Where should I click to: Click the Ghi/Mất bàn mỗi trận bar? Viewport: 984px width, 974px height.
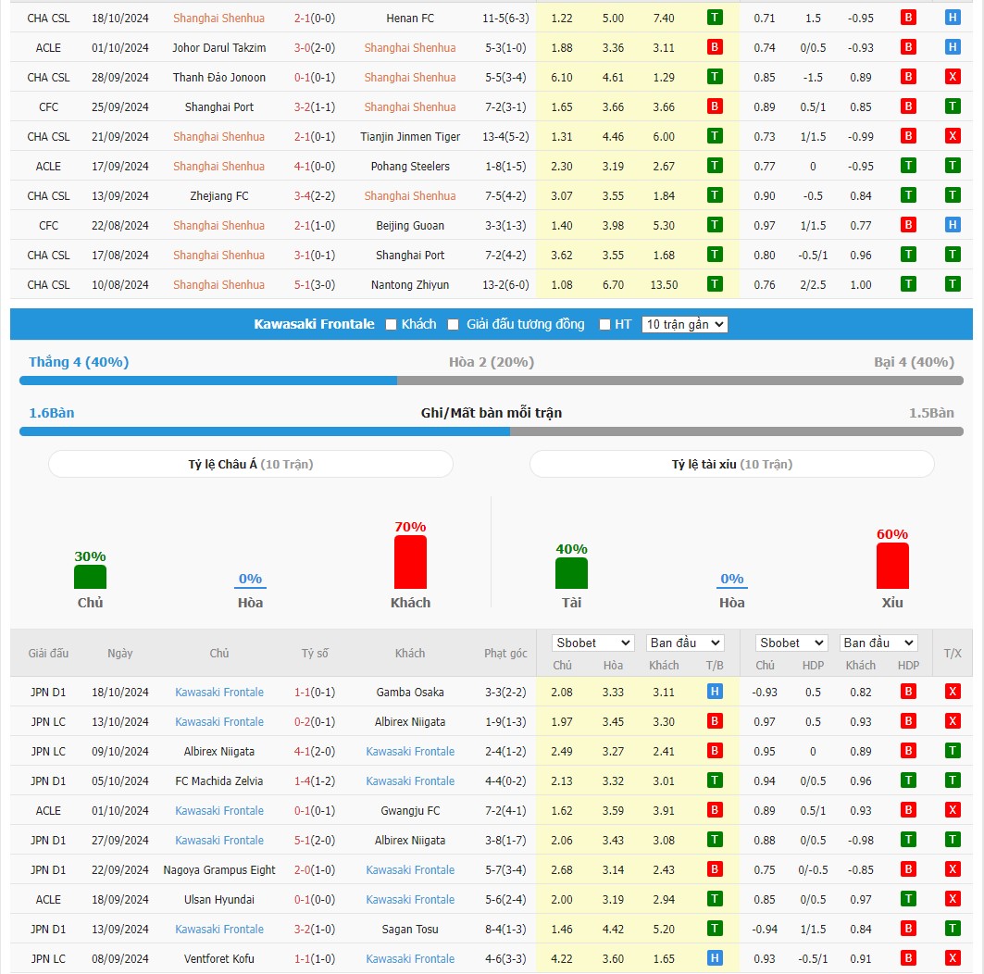(492, 431)
